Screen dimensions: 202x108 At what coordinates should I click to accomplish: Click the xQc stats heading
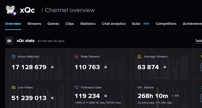click(25, 41)
